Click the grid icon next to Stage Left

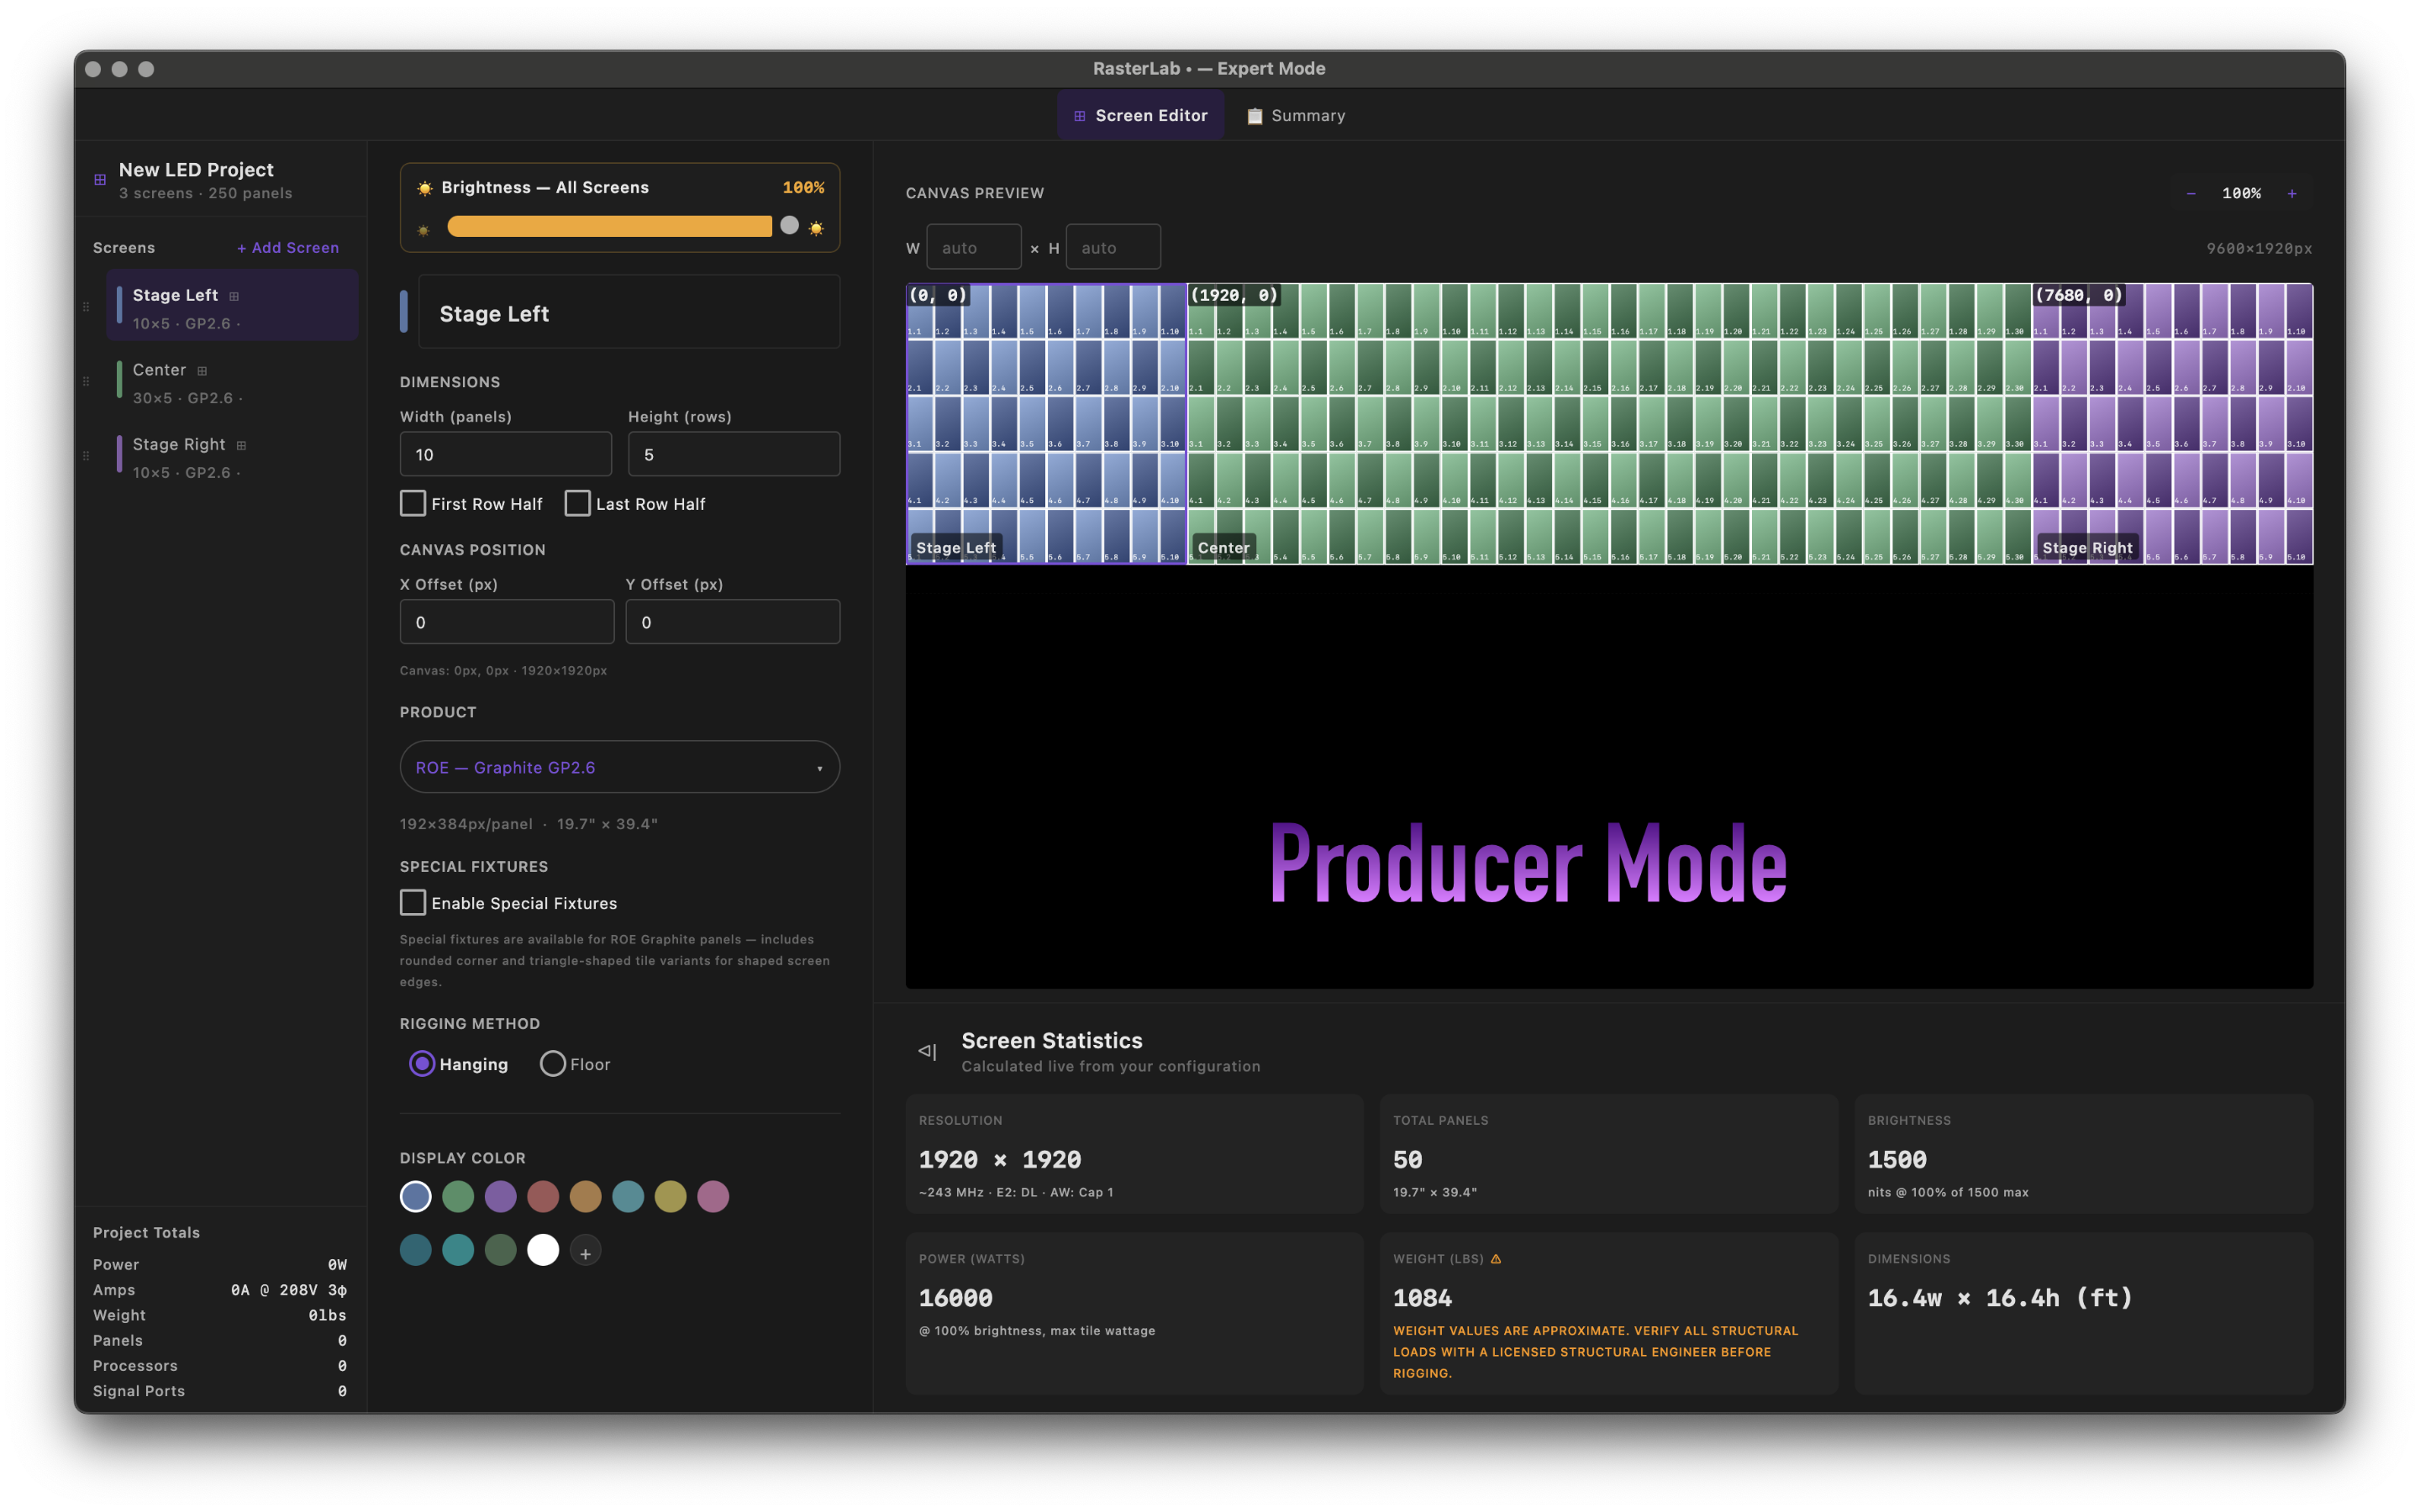234,296
